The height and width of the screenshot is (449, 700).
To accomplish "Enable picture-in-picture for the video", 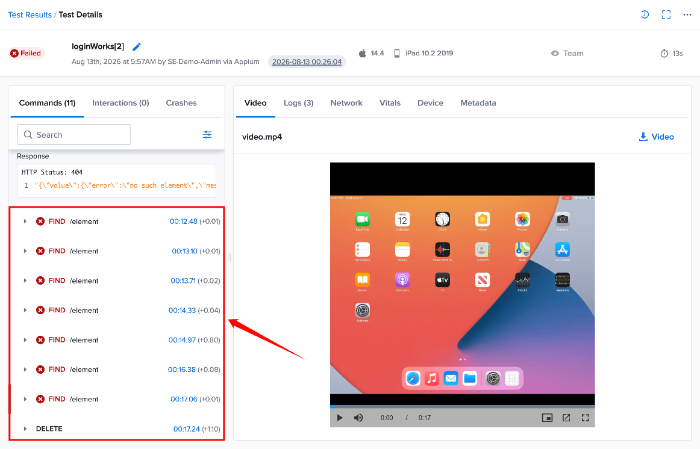I will coord(547,418).
